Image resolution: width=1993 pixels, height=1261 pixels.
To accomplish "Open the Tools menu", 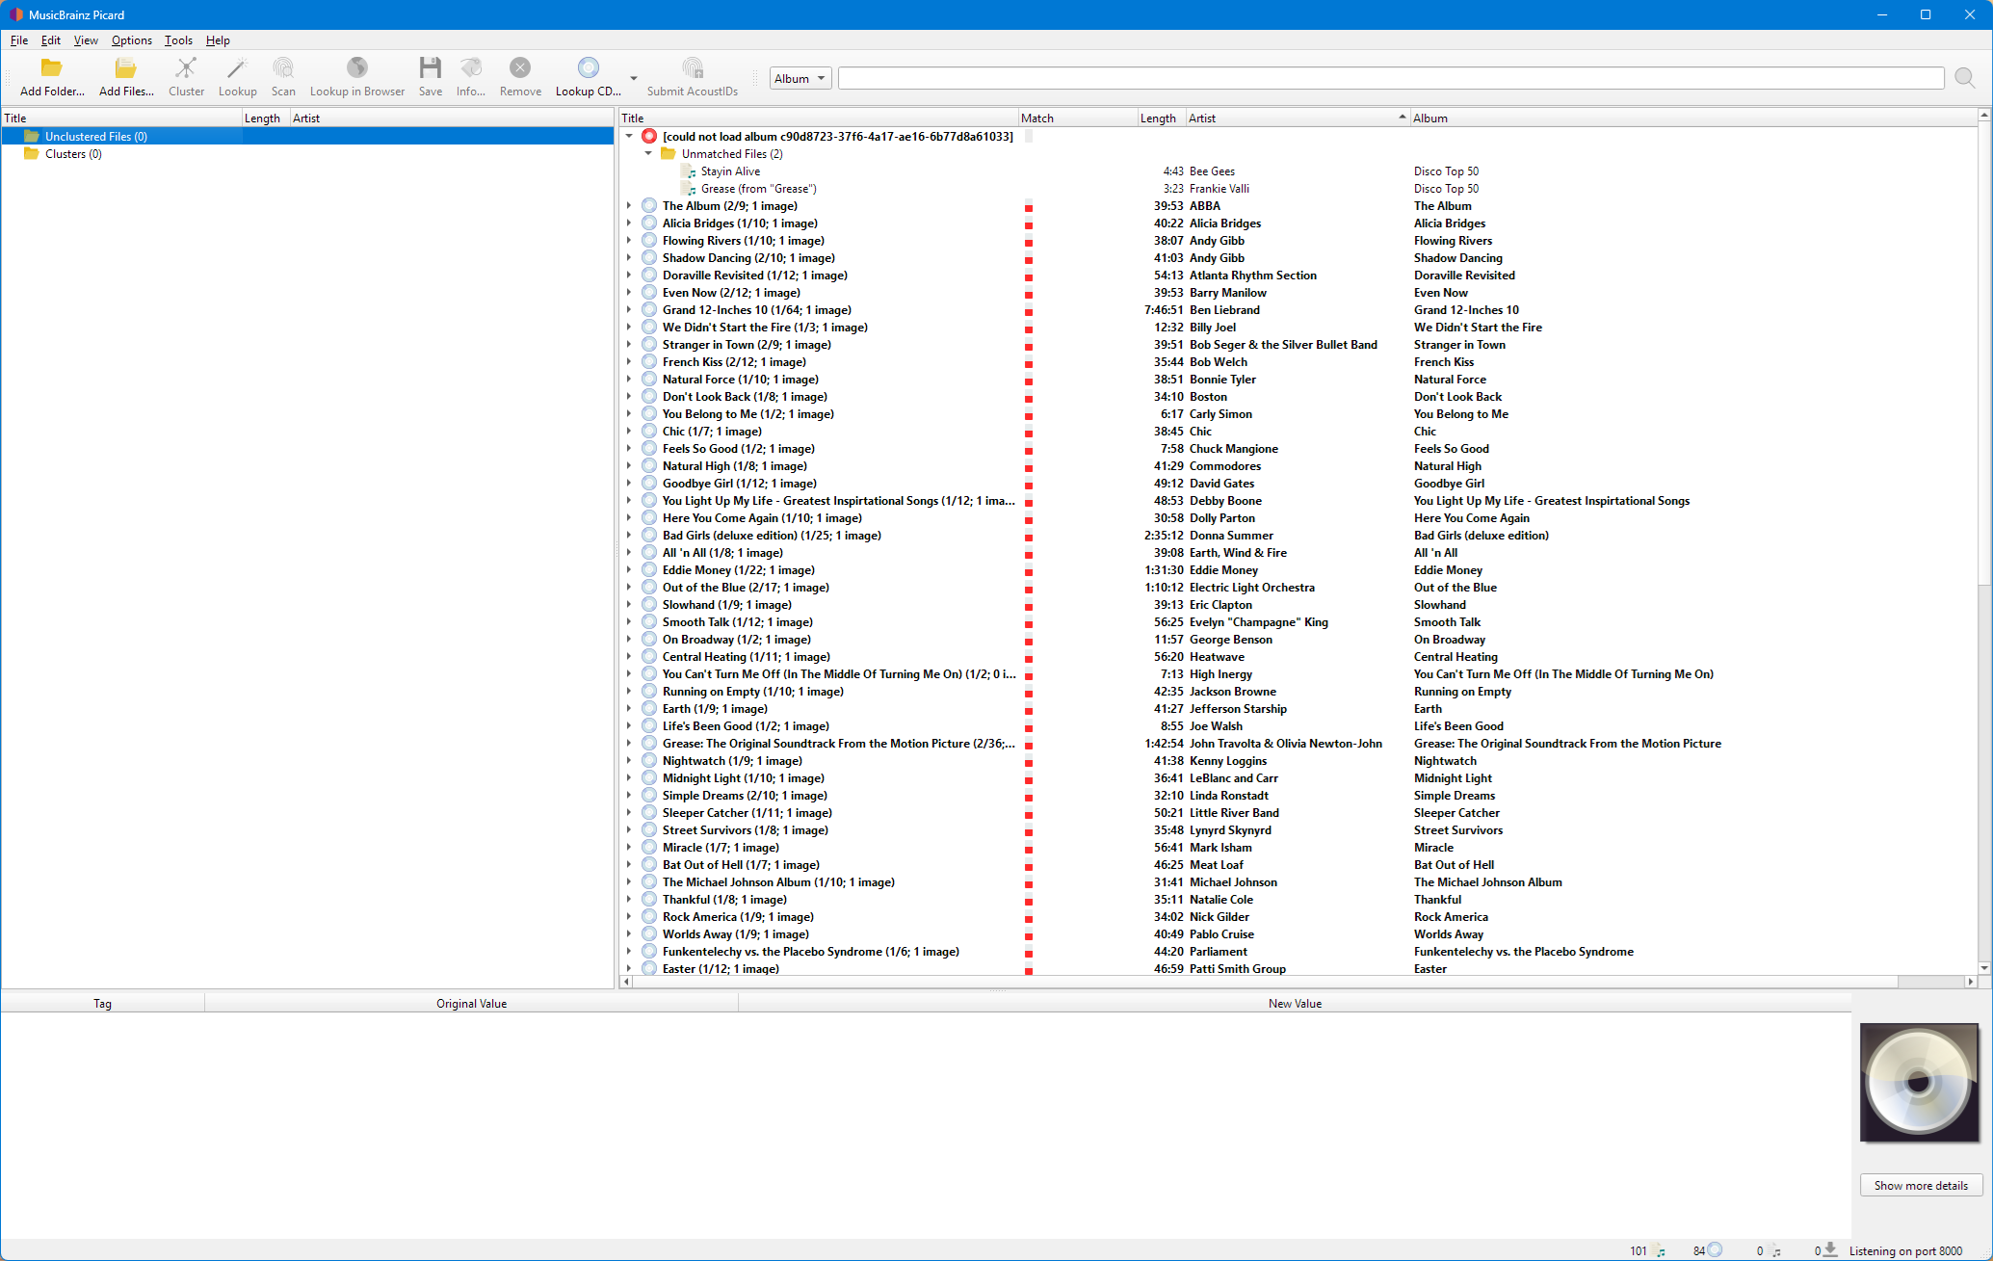I will 178,40.
